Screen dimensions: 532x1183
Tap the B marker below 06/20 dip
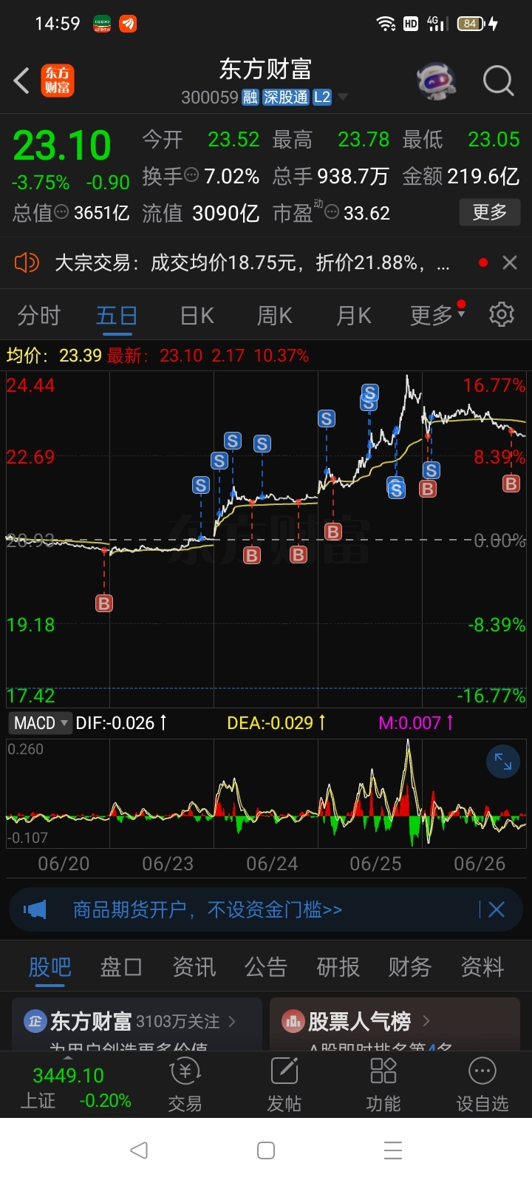(104, 604)
